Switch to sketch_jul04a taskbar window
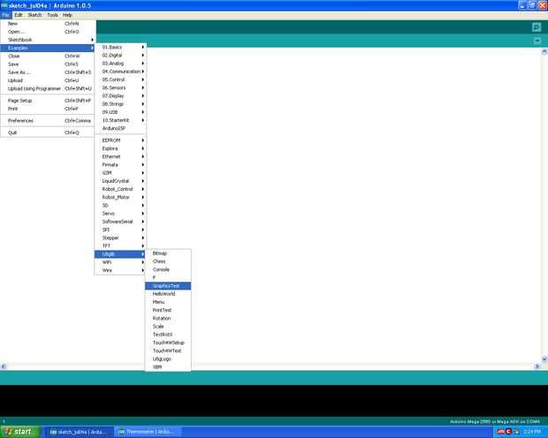The width and height of the screenshot is (548, 438). 79,432
